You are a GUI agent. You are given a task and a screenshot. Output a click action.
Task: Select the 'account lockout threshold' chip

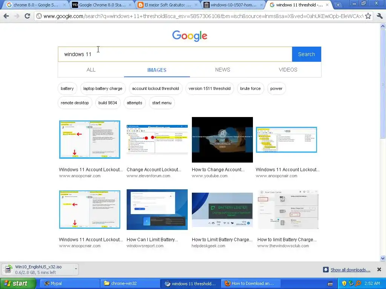tap(155, 88)
